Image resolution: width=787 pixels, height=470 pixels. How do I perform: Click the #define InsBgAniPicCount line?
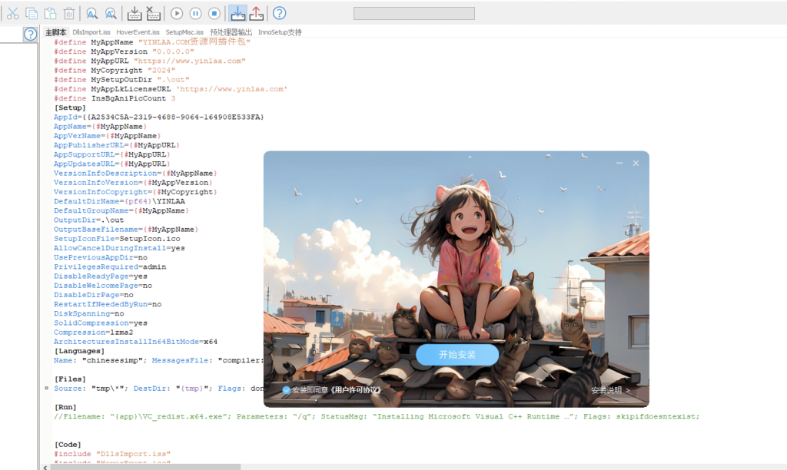[115, 98]
